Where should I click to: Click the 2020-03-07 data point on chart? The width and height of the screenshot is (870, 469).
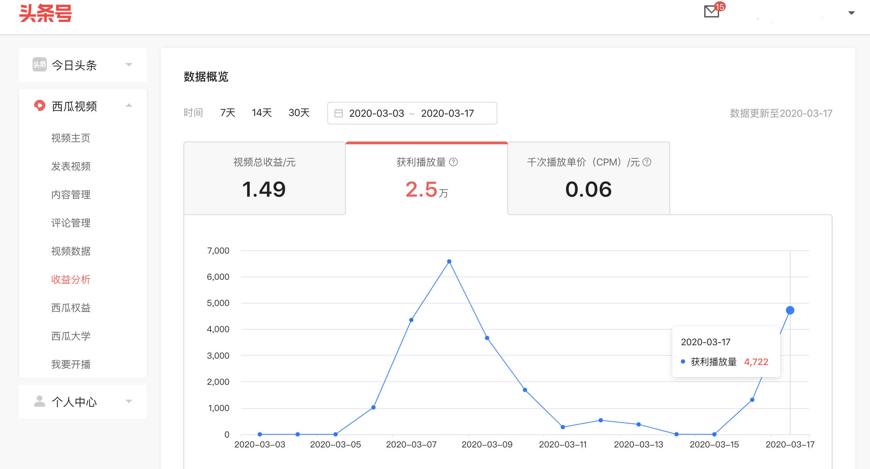pos(411,320)
